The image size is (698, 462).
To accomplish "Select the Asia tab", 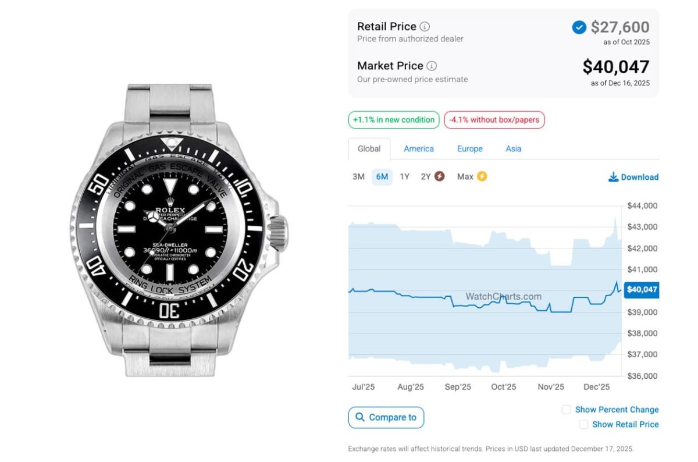I will coord(514,149).
